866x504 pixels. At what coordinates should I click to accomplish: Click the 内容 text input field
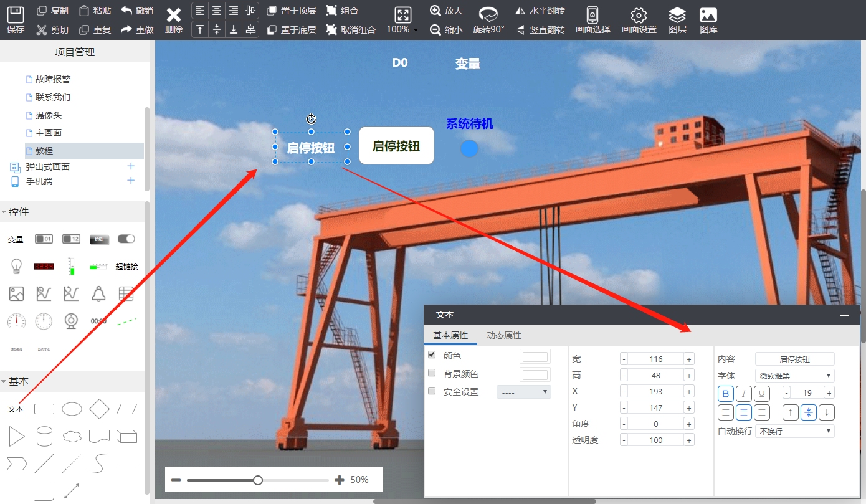click(x=794, y=359)
